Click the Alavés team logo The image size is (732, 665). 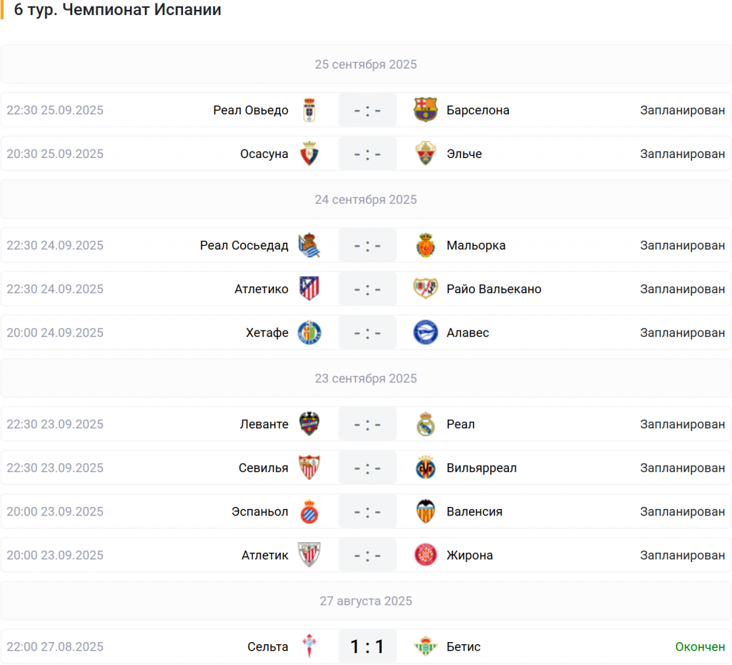coord(425,332)
